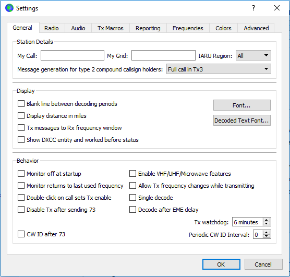
Task: Open the IARU Region dropdown
Action: [253, 55]
